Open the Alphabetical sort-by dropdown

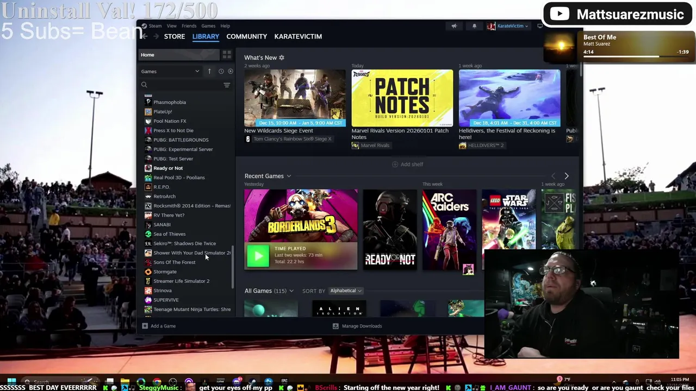click(x=346, y=291)
